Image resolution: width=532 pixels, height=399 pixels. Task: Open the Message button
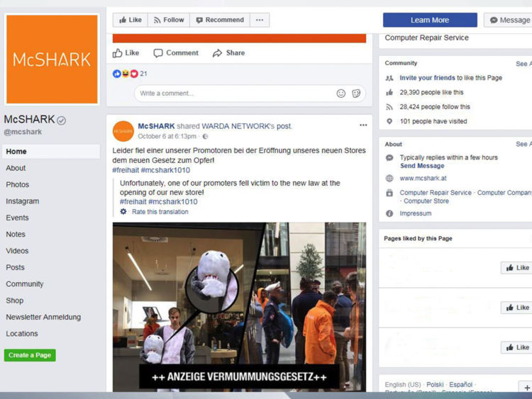pyautogui.click(x=509, y=20)
